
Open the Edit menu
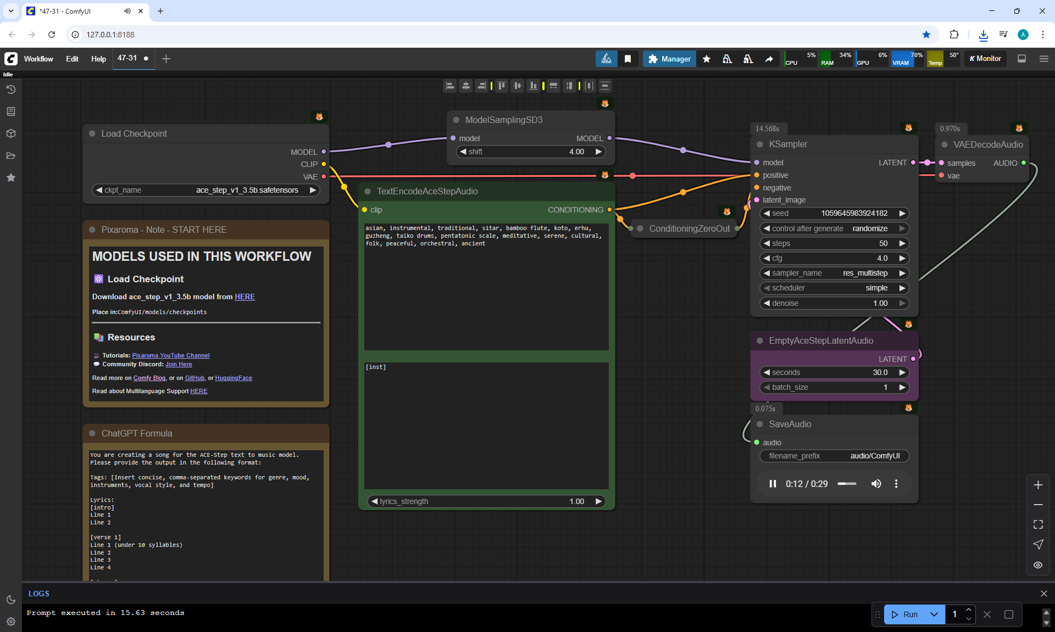pyautogui.click(x=72, y=59)
